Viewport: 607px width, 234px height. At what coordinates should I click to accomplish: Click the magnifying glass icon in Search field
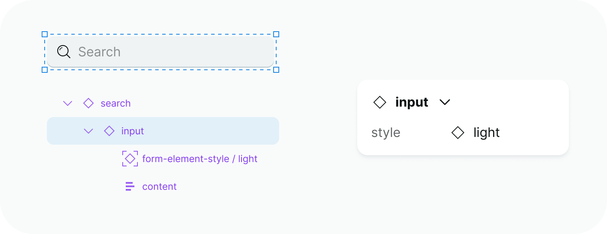(x=64, y=52)
